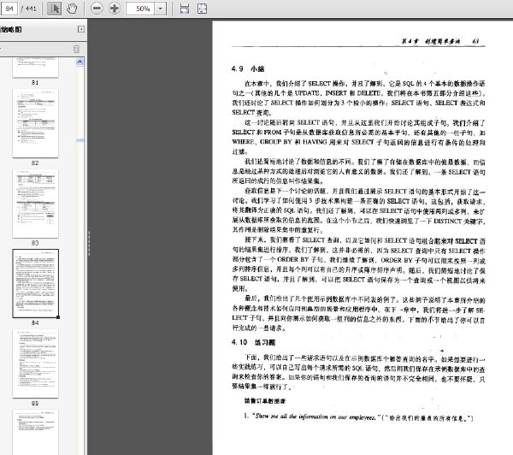The width and height of the screenshot is (513, 455).
Task: Click the fit width page icon
Action: tap(185, 9)
